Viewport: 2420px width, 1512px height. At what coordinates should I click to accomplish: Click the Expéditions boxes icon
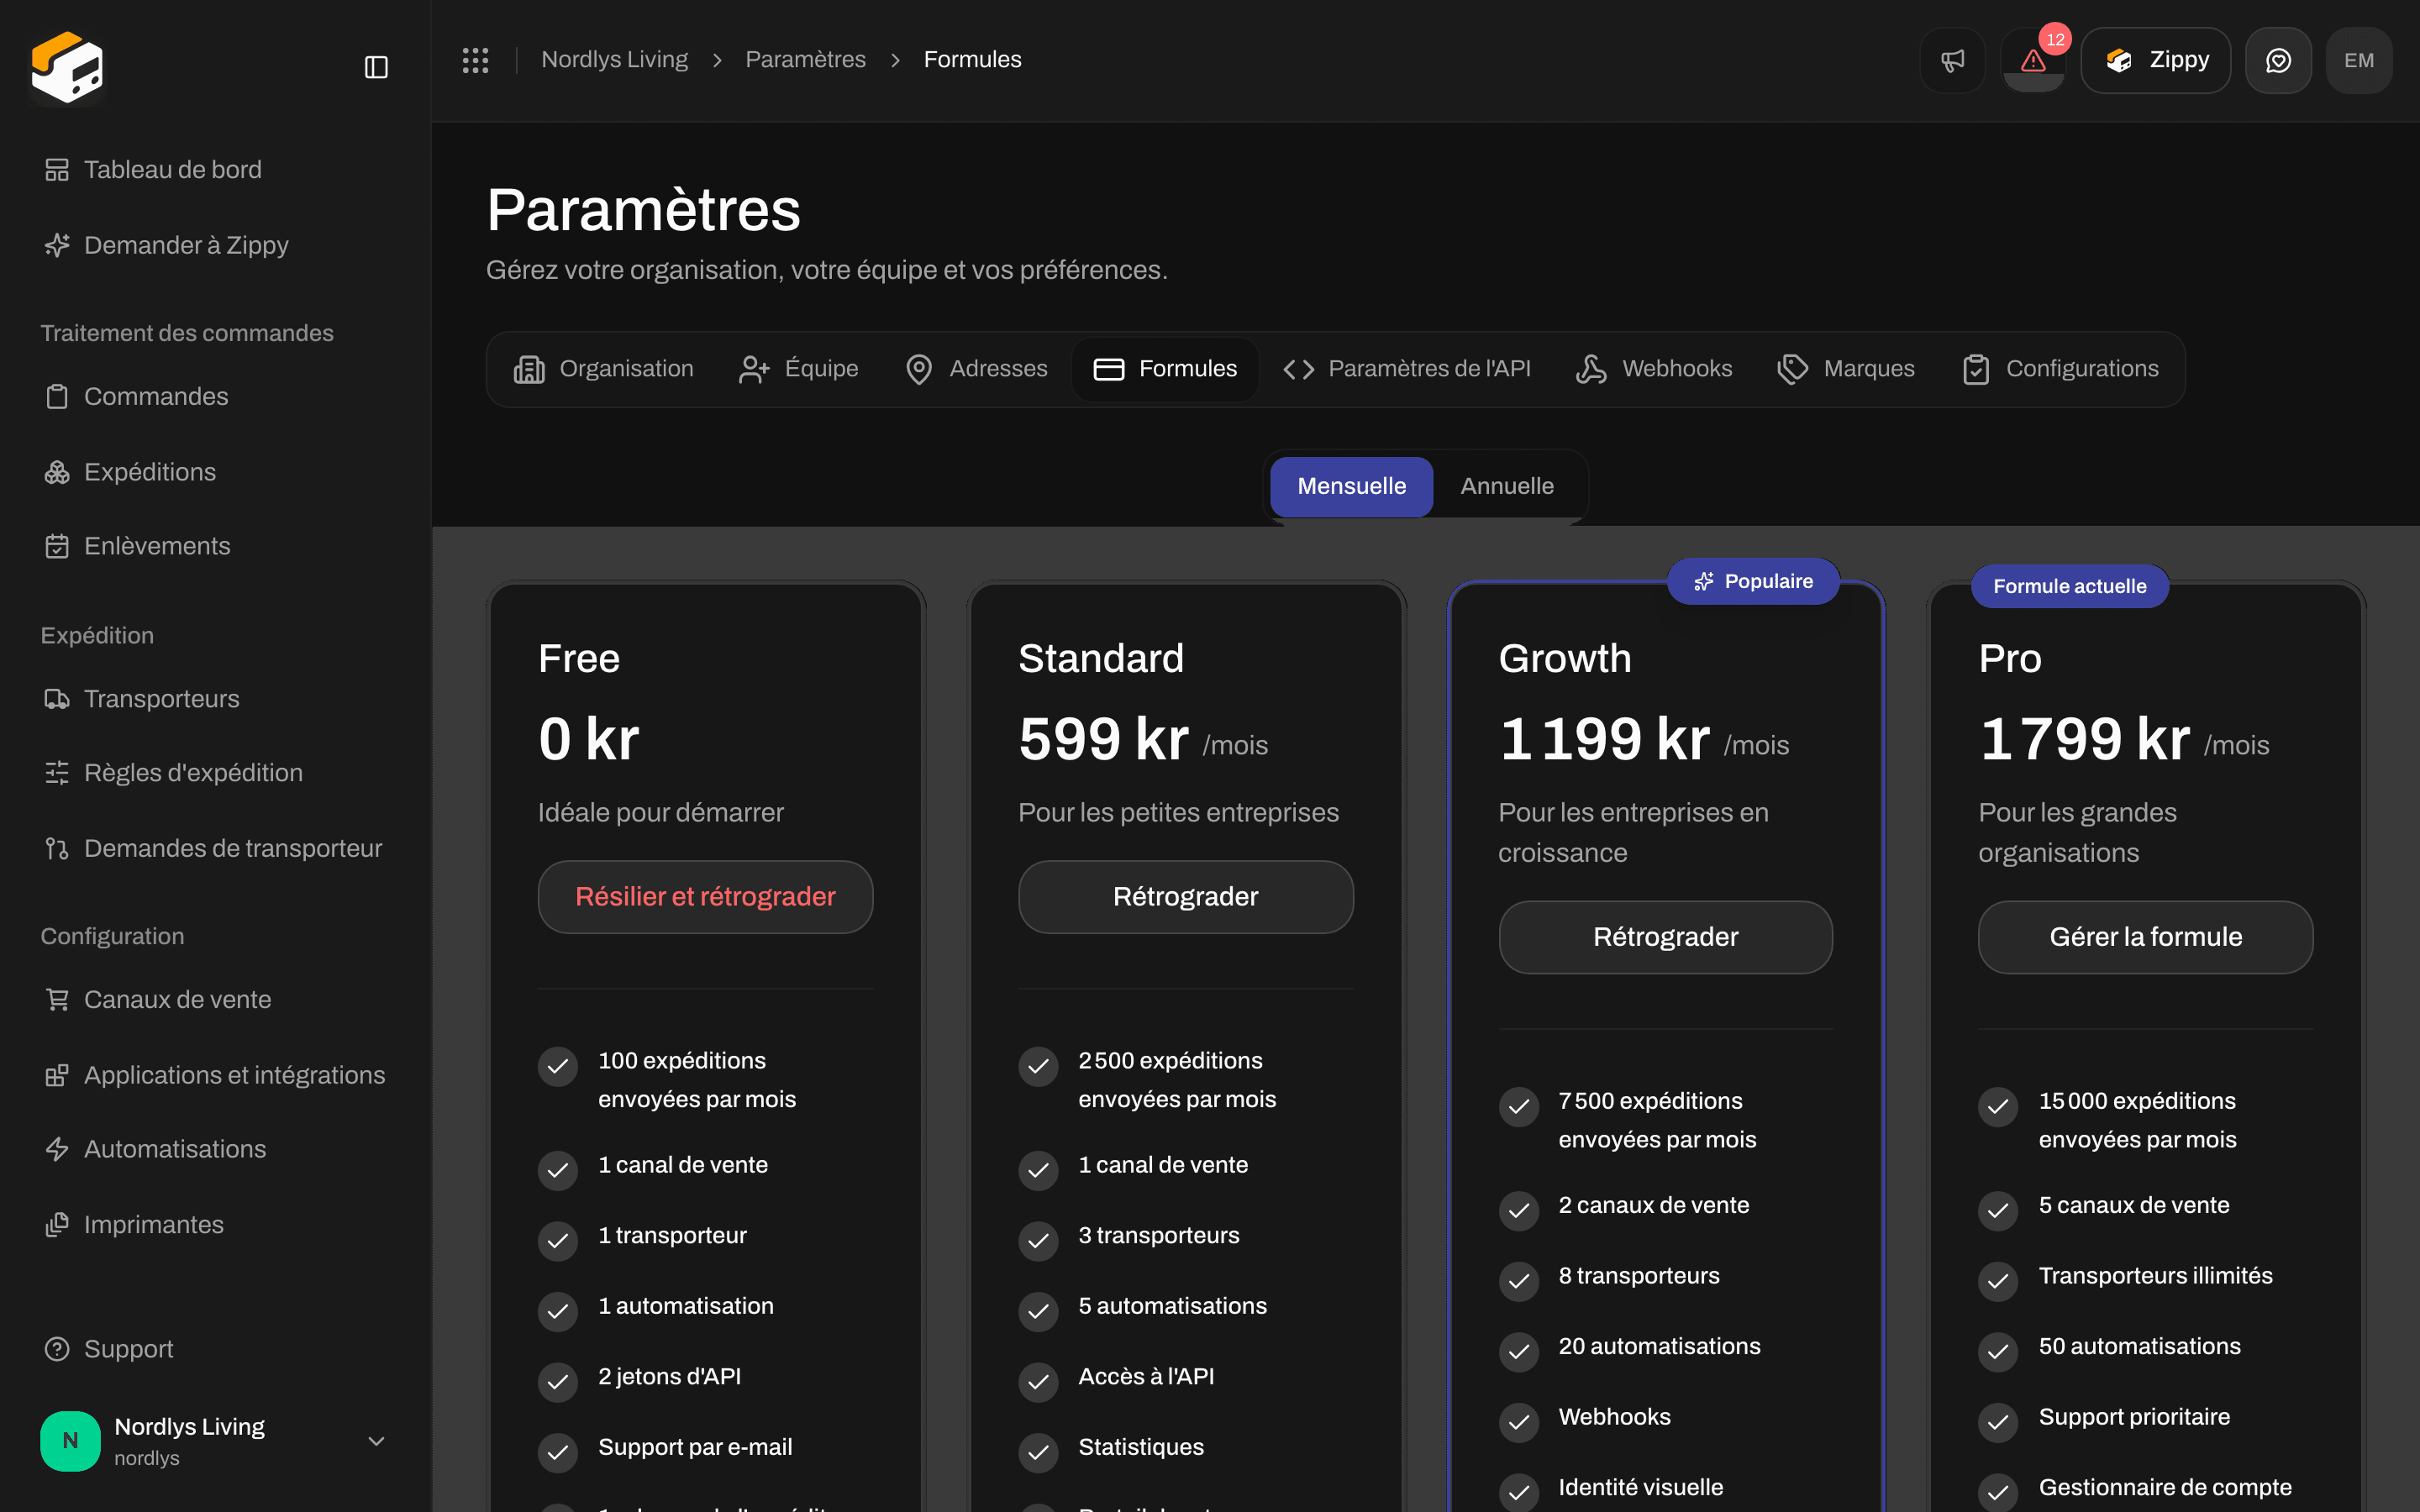coord(57,472)
